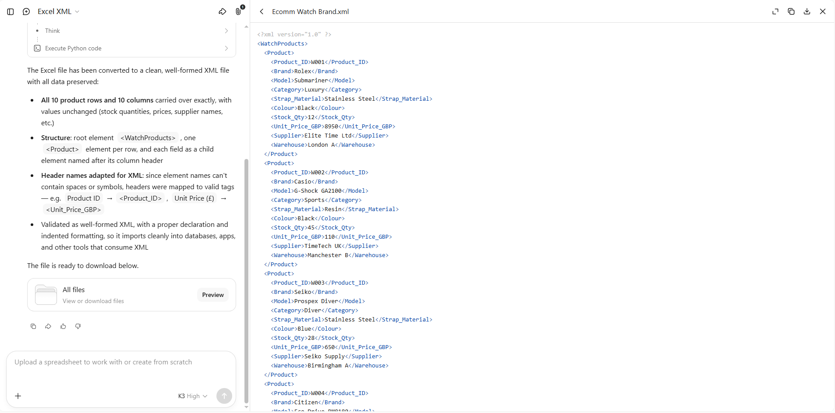Start a new chat with plus bubble icon
Viewport: 835px width, 413px height.
pyautogui.click(x=26, y=12)
